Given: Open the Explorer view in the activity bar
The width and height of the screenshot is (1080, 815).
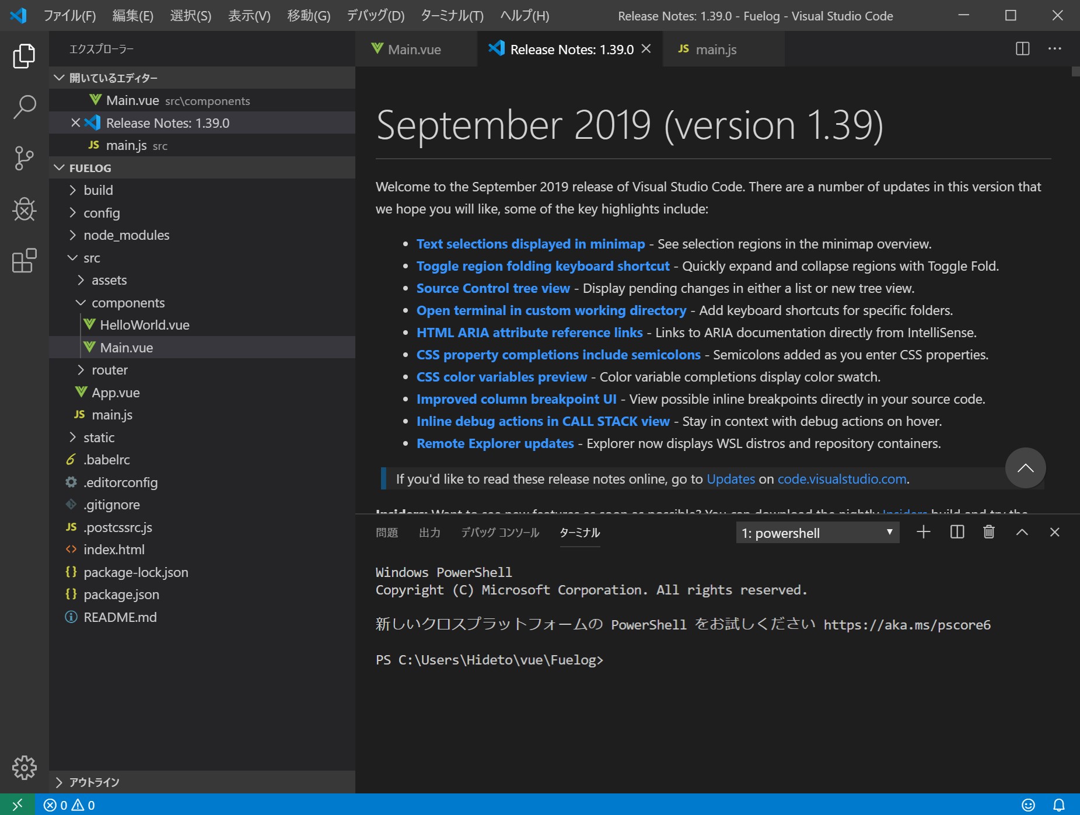Looking at the screenshot, I should pyautogui.click(x=23, y=55).
